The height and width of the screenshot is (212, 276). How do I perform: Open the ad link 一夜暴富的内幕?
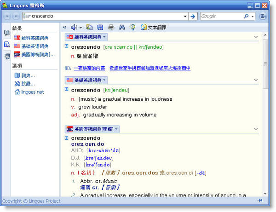[89, 68]
